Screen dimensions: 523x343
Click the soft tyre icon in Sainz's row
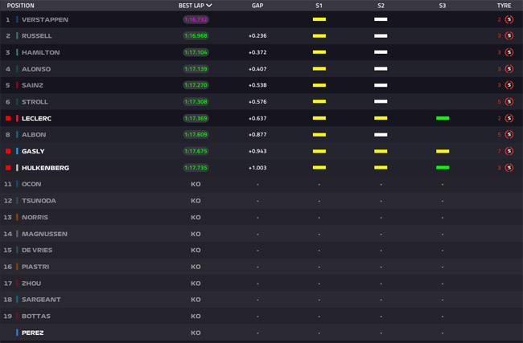509,85
